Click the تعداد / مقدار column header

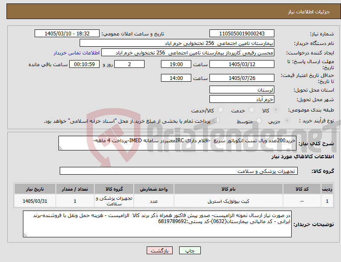[75, 189]
